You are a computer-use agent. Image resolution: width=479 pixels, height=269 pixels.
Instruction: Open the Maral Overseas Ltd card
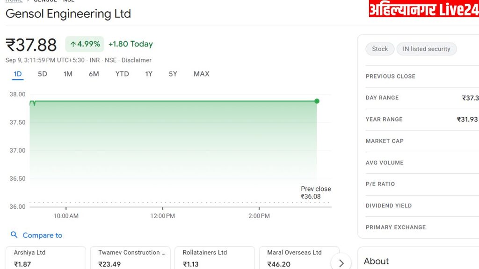(x=299, y=258)
